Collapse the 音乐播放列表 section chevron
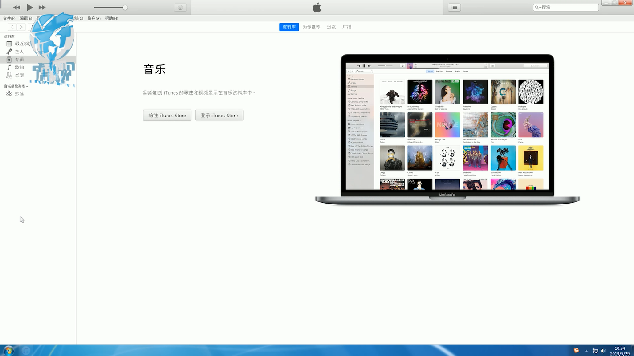Viewport: 634px width, 356px height. point(27,86)
